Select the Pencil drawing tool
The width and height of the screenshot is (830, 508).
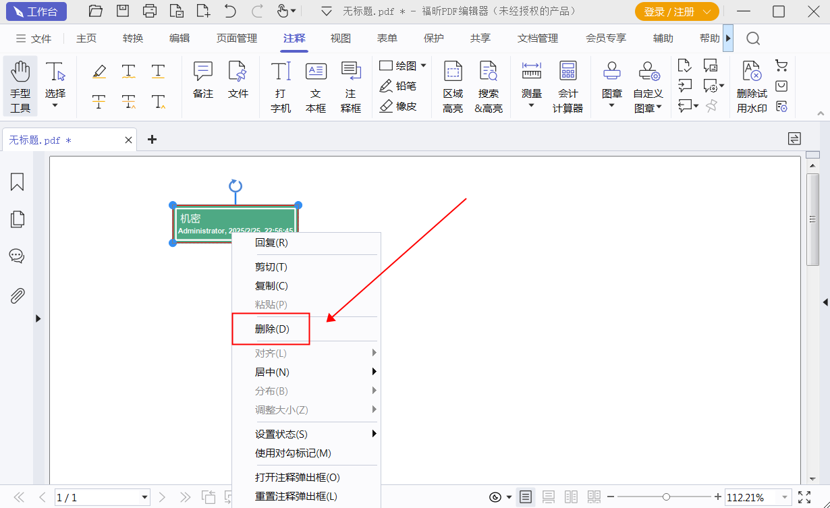coord(398,86)
